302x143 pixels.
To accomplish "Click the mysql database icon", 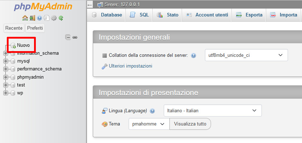I will coord(13,61).
